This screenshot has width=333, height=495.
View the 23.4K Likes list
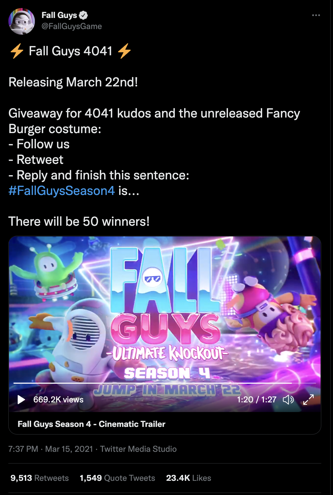(189, 478)
